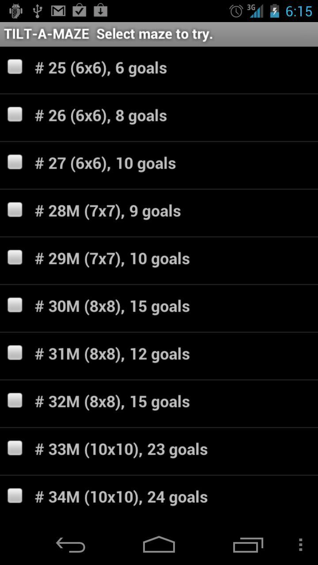This screenshot has width=318, height=565.
Task: Tap the Gmail notification icon
Action: pos(58,11)
